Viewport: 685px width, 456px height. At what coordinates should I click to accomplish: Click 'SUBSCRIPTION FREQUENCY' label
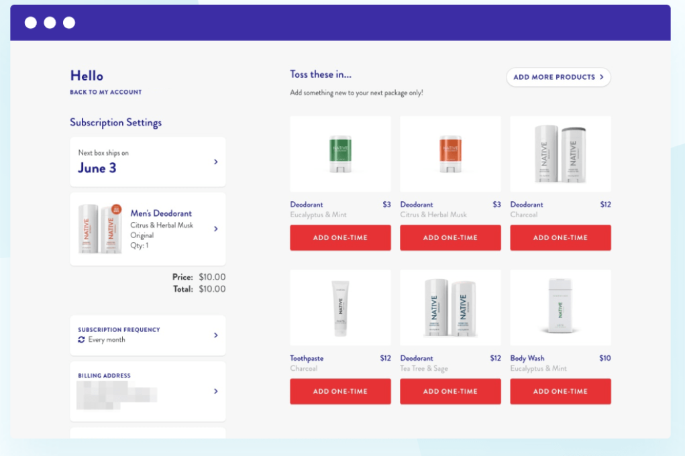(119, 330)
